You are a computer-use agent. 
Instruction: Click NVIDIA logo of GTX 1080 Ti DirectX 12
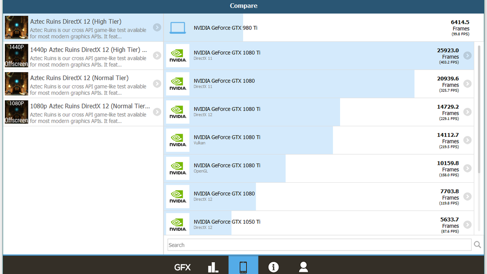click(178, 112)
